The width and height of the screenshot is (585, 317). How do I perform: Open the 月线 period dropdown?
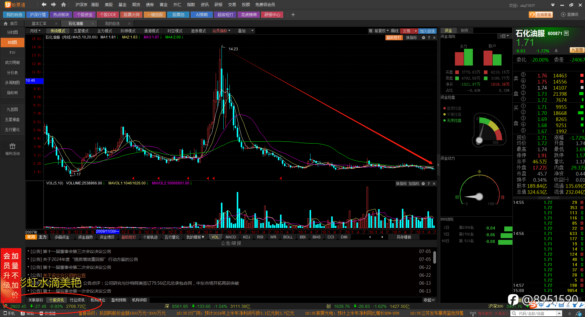(35, 31)
